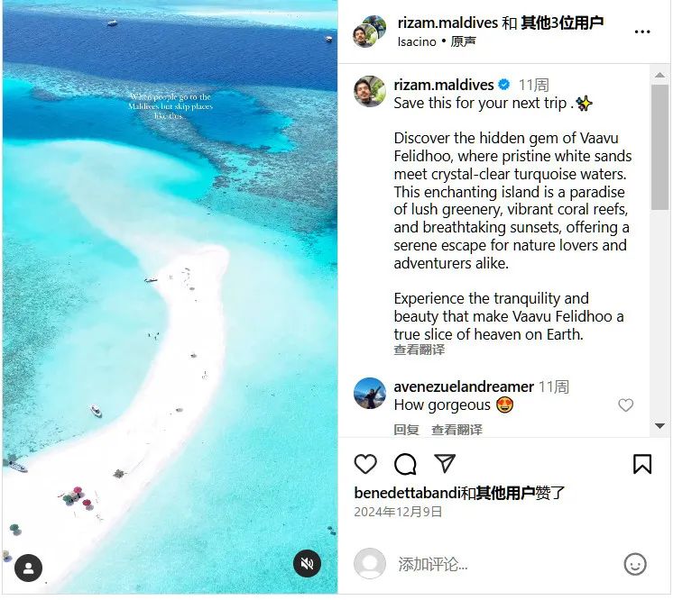Click the comments scrollbar thumb

(659, 148)
